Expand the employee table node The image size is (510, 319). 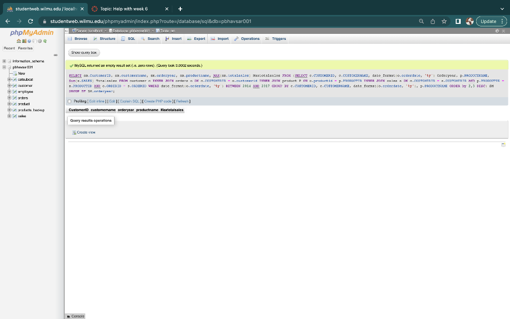coord(9,92)
